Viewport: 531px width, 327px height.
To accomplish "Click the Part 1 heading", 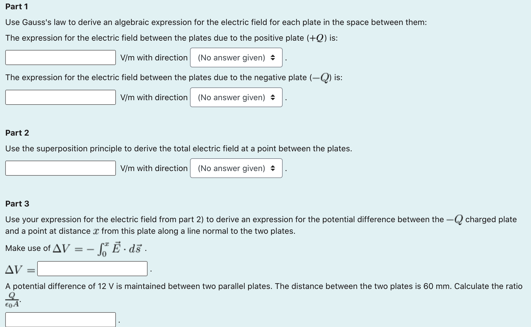I will click(17, 6).
